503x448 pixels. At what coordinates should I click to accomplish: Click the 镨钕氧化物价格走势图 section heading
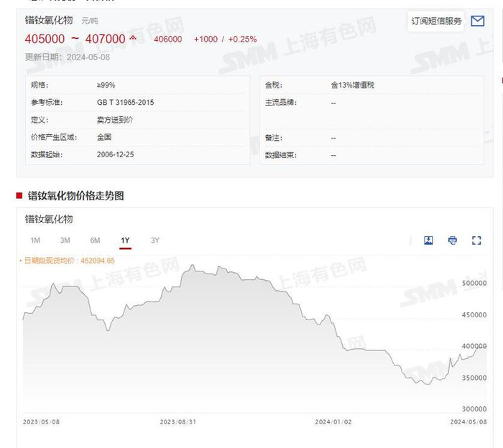(x=75, y=195)
